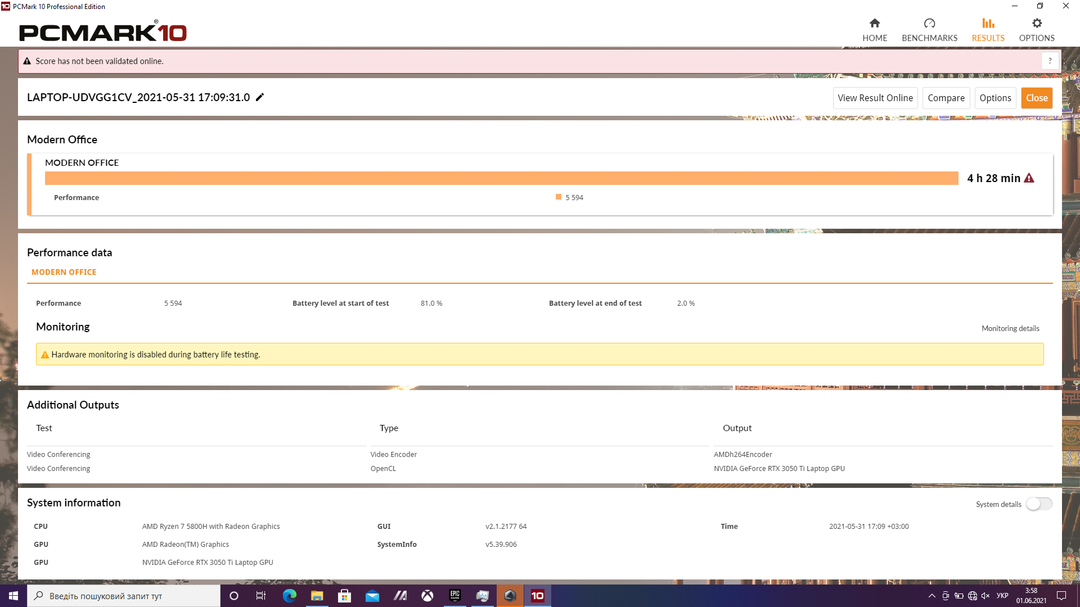Click View Result Online button
1080x607 pixels.
click(x=875, y=98)
